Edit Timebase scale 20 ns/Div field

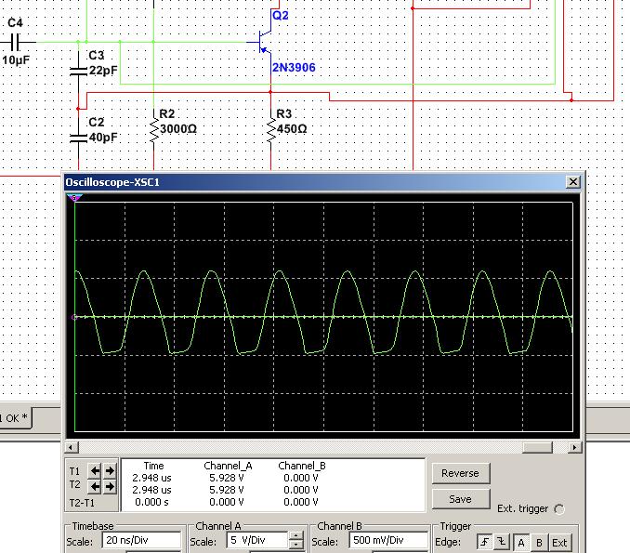tap(141, 541)
